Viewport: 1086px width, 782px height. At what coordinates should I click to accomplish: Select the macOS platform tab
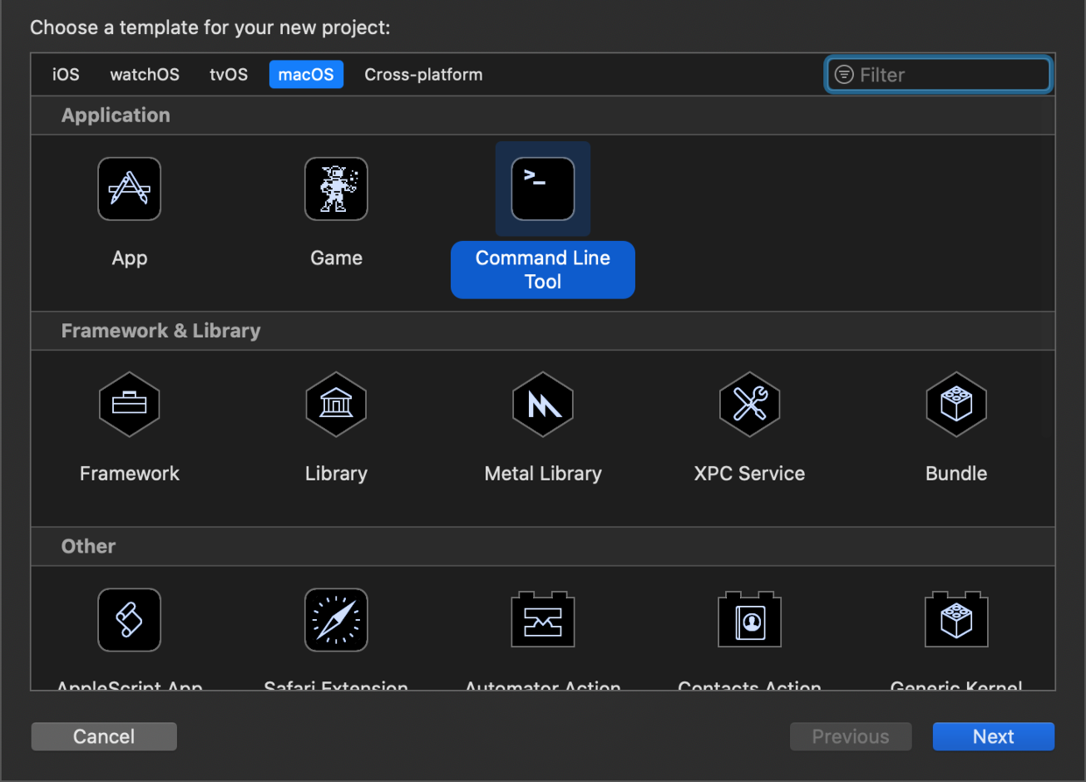click(x=306, y=74)
